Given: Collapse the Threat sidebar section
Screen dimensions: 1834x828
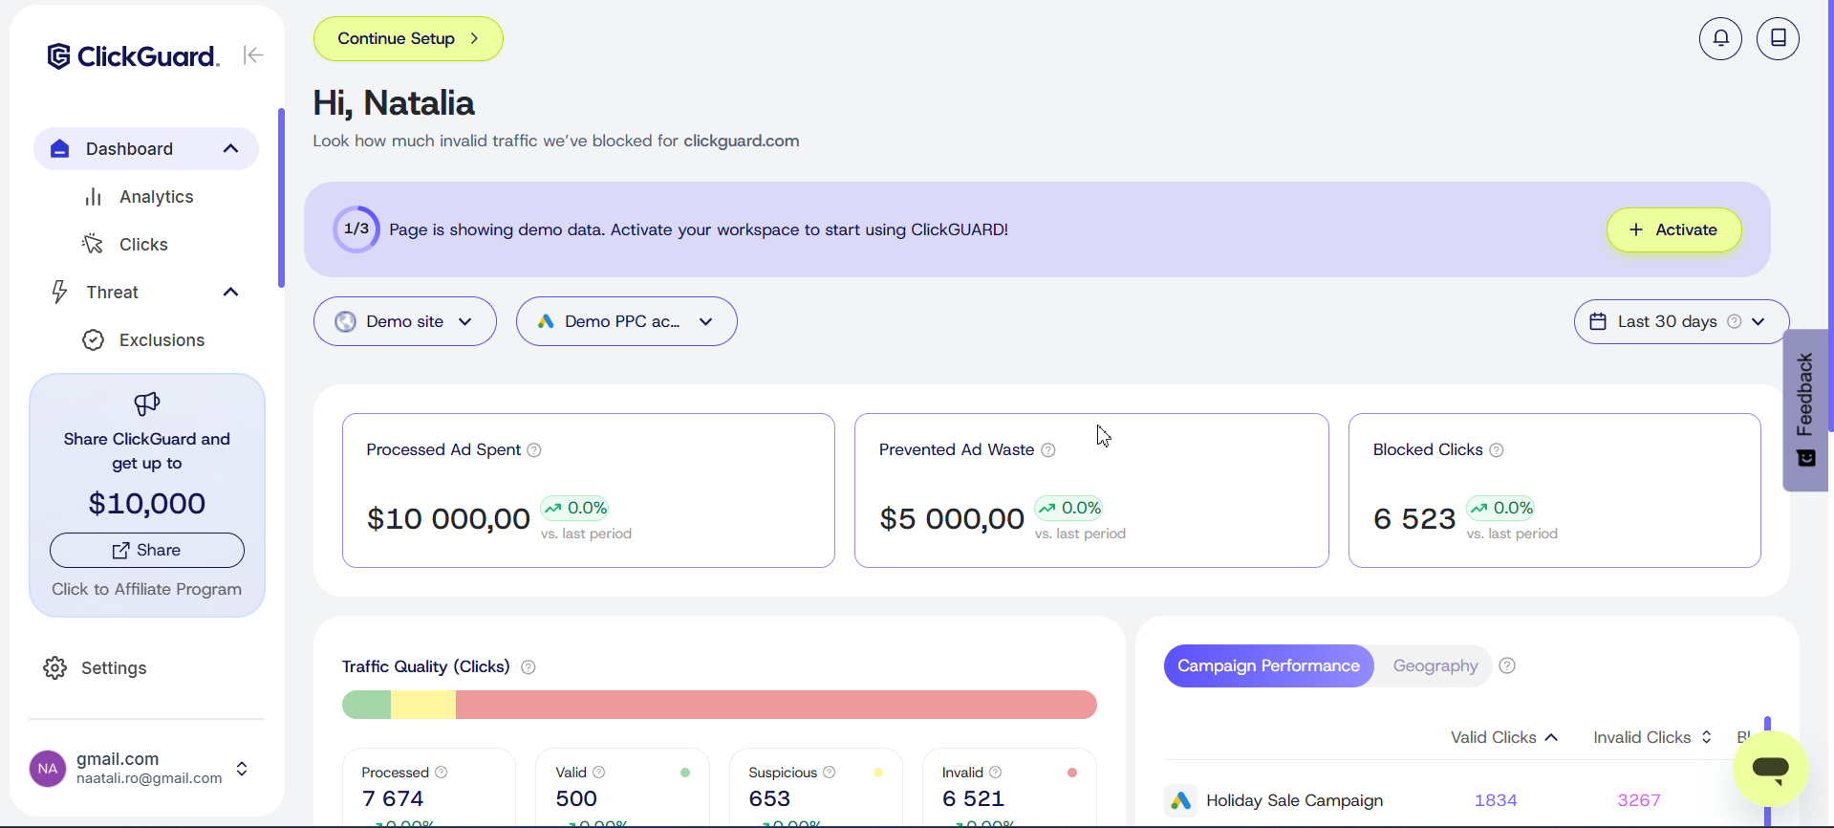Looking at the screenshot, I should point(230,293).
